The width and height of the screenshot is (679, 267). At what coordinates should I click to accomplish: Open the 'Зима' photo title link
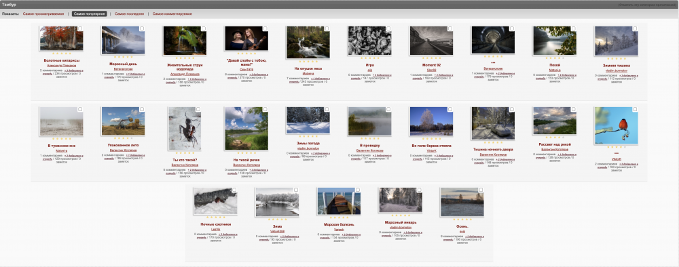click(277, 226)
